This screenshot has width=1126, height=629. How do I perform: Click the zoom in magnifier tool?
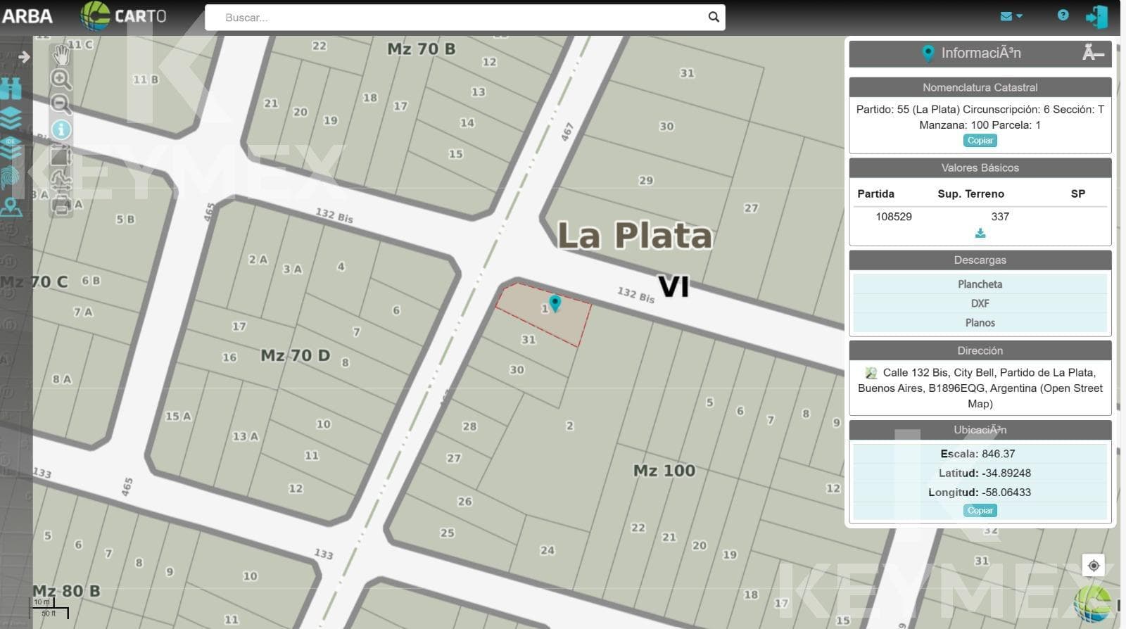(x=61, y=78)
